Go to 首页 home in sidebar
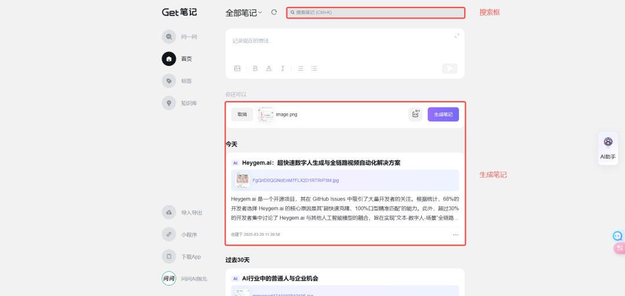The height and width of the screenshot is (296, 625). click(177, 59)
